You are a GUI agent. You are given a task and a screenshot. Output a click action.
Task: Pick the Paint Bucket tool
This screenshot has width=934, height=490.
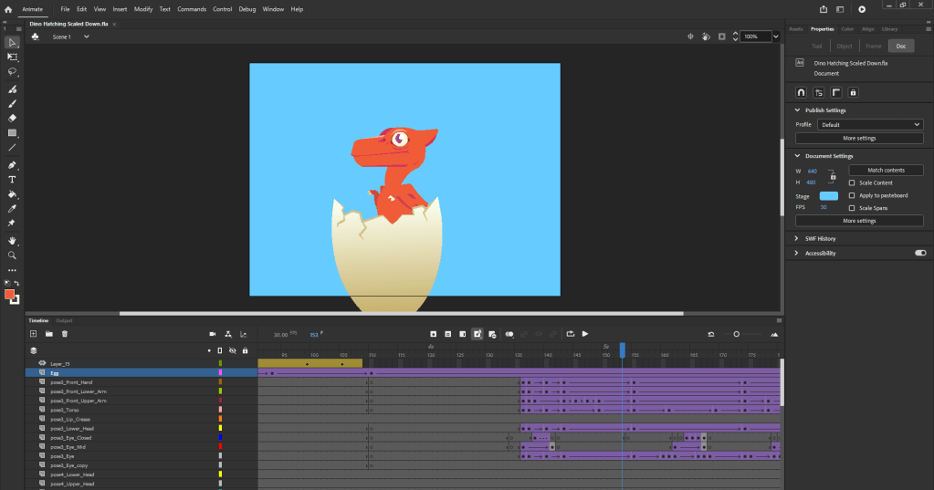click(13, 194)
